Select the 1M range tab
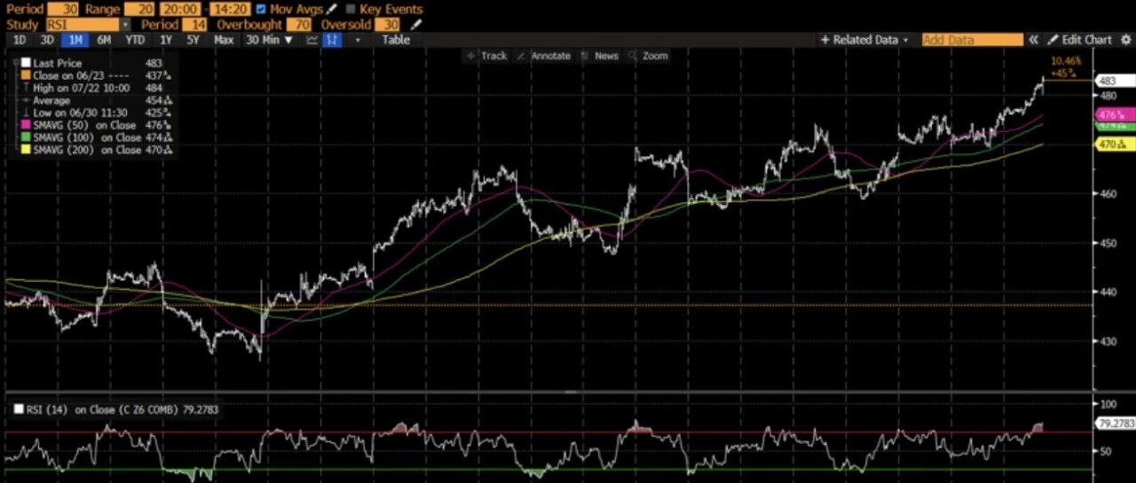 click(75, 40)
